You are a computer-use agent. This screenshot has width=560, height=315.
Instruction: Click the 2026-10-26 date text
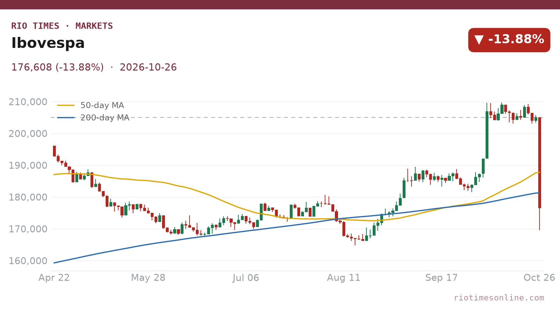[x=148, y=67]
